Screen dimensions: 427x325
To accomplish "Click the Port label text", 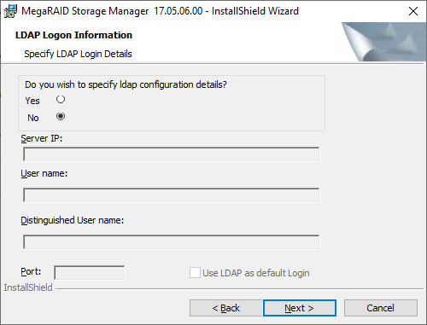I will [x=31, y=271].
